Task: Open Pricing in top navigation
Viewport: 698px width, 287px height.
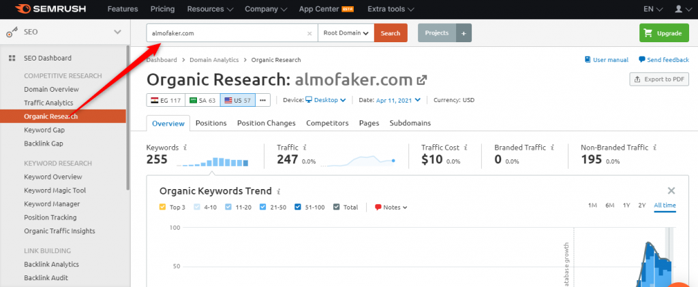Action: [162, 9]
